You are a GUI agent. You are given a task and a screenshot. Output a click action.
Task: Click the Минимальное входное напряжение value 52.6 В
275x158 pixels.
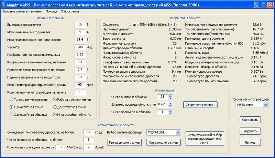pos(257,24)
